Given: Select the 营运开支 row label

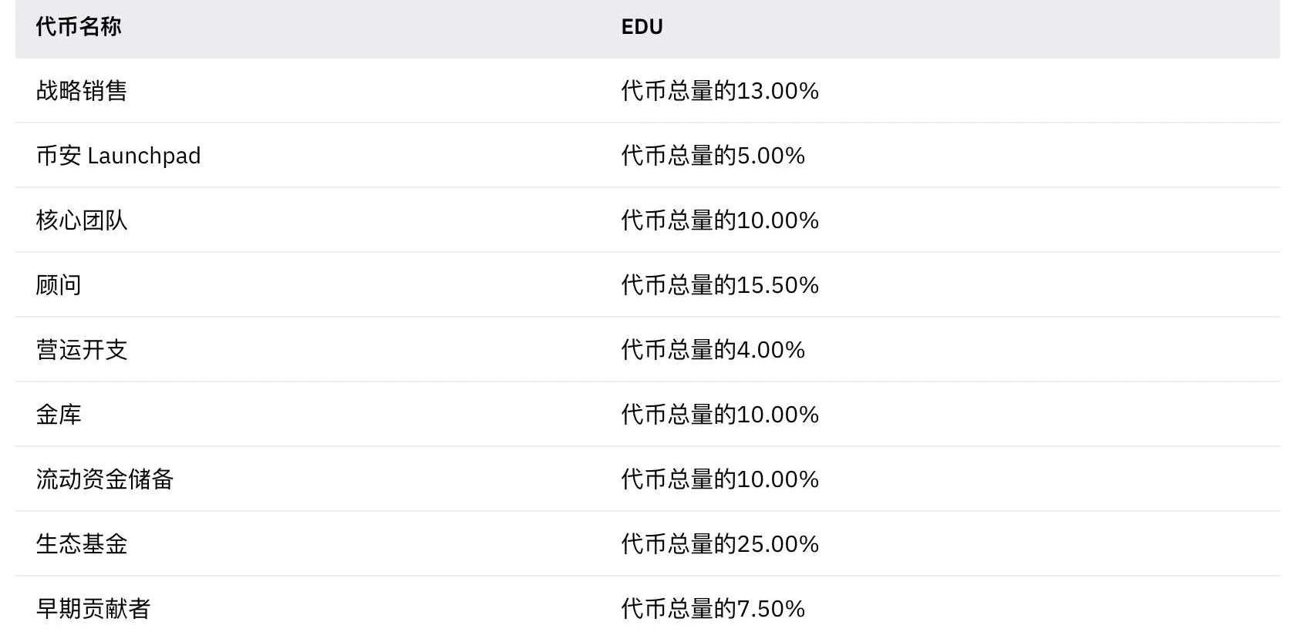Looking at the screenshot, I should pos(82,350).
